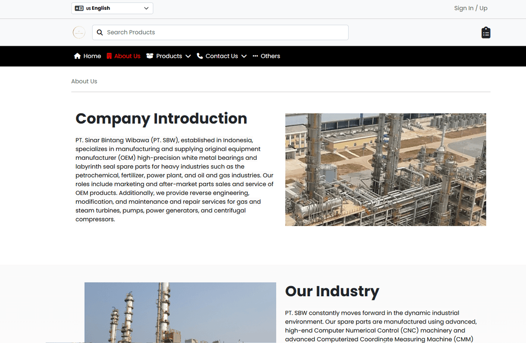Open the Others menu item
This screenshot has height=343, width=526.
(x=270, y=56)
